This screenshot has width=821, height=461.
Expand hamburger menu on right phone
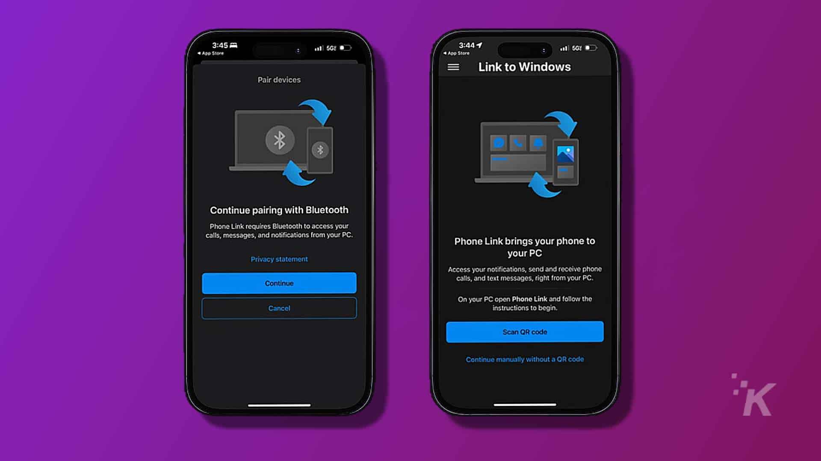(454, 67)
